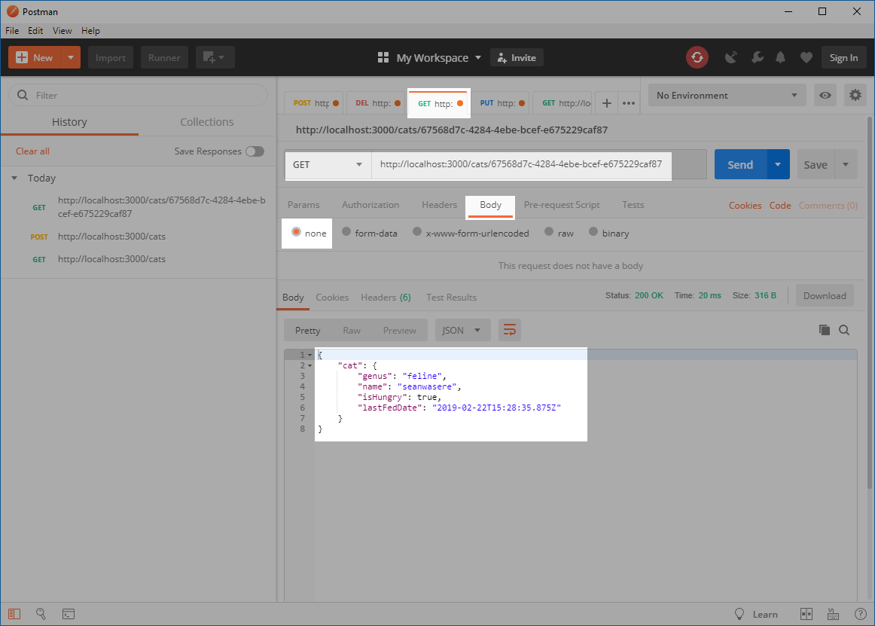Open the Authorization tab
The width and height of the screenshot is (875, 626).
(370, 205)
